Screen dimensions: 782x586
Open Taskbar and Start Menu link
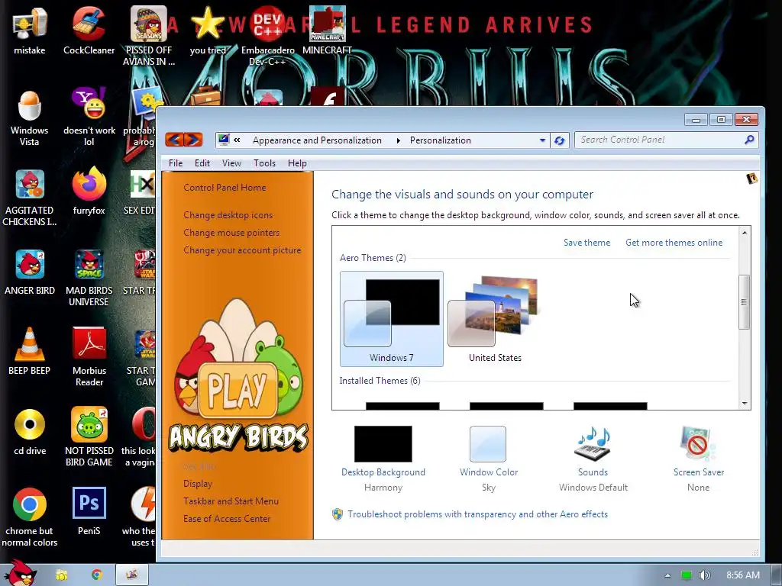tap(231, 501)
